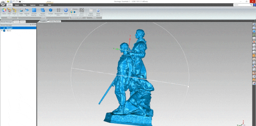Toggle the Model Manager pin button

33,25
